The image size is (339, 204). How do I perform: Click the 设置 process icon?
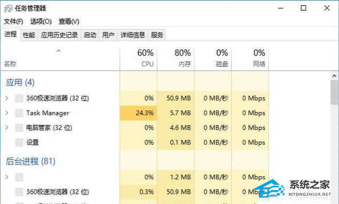pos(19,142)
